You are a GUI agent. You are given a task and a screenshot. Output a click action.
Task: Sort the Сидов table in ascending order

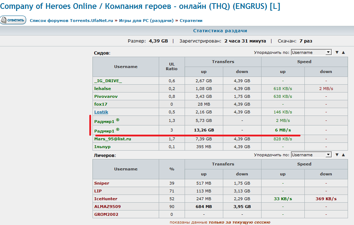(343, 52)
